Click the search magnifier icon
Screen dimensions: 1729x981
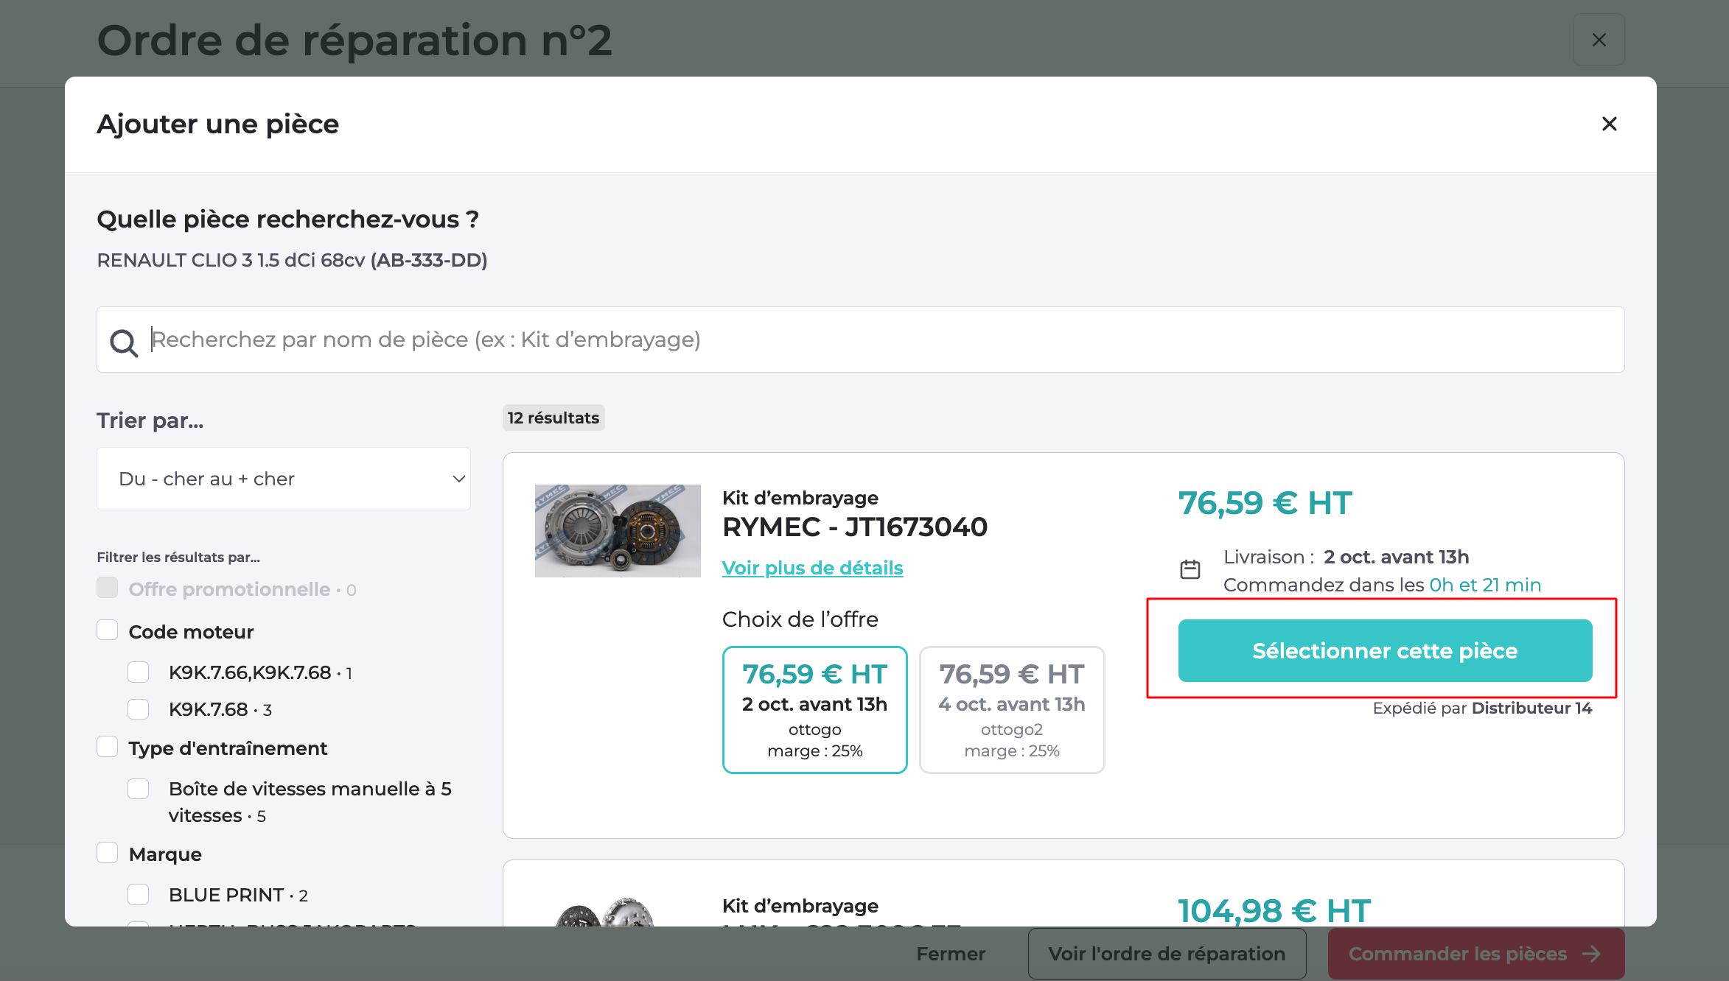tap(124, 342)
